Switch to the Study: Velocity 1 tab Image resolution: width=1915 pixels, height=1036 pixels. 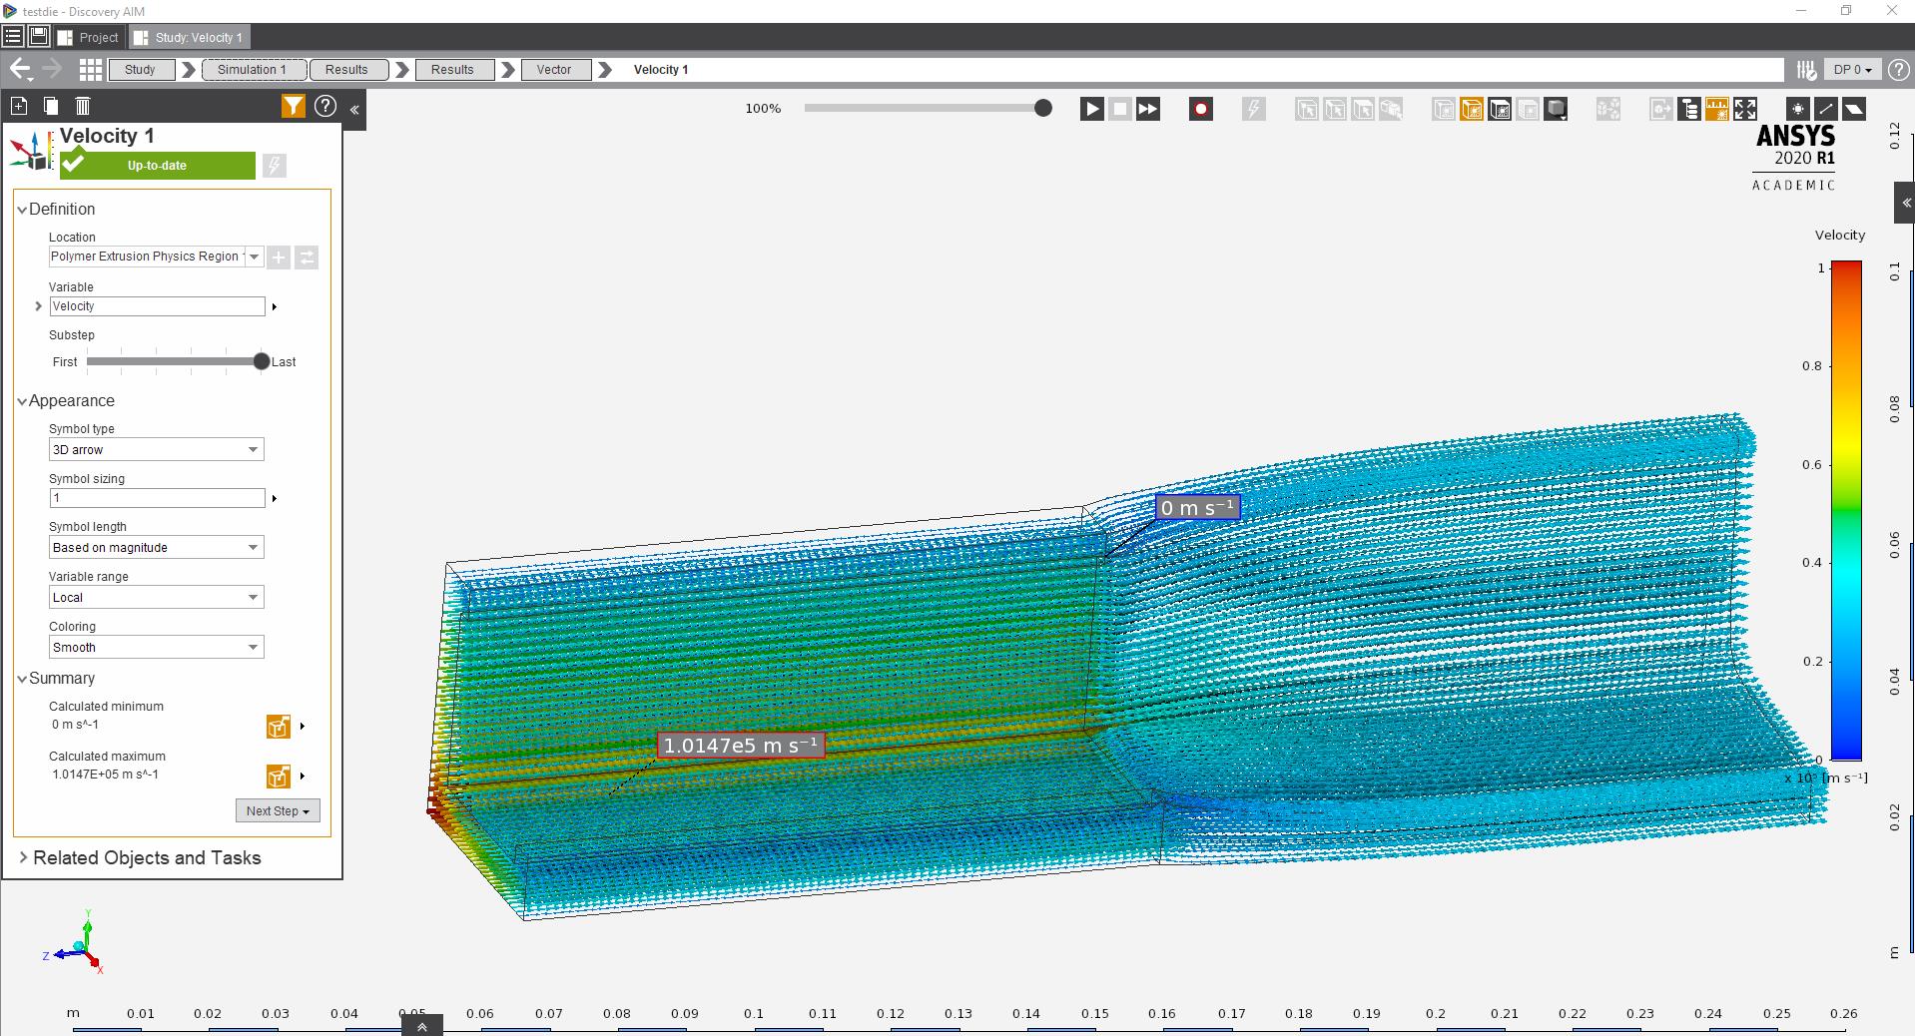[x=188, y=37]
